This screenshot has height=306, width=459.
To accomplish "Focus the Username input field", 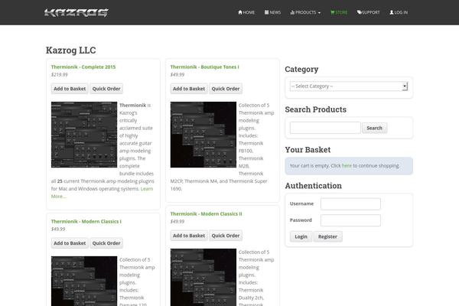I will click(350, 203).
